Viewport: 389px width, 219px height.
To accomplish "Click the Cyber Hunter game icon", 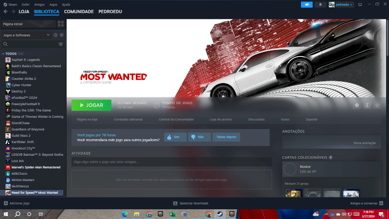I will click(x=8, y=85).
